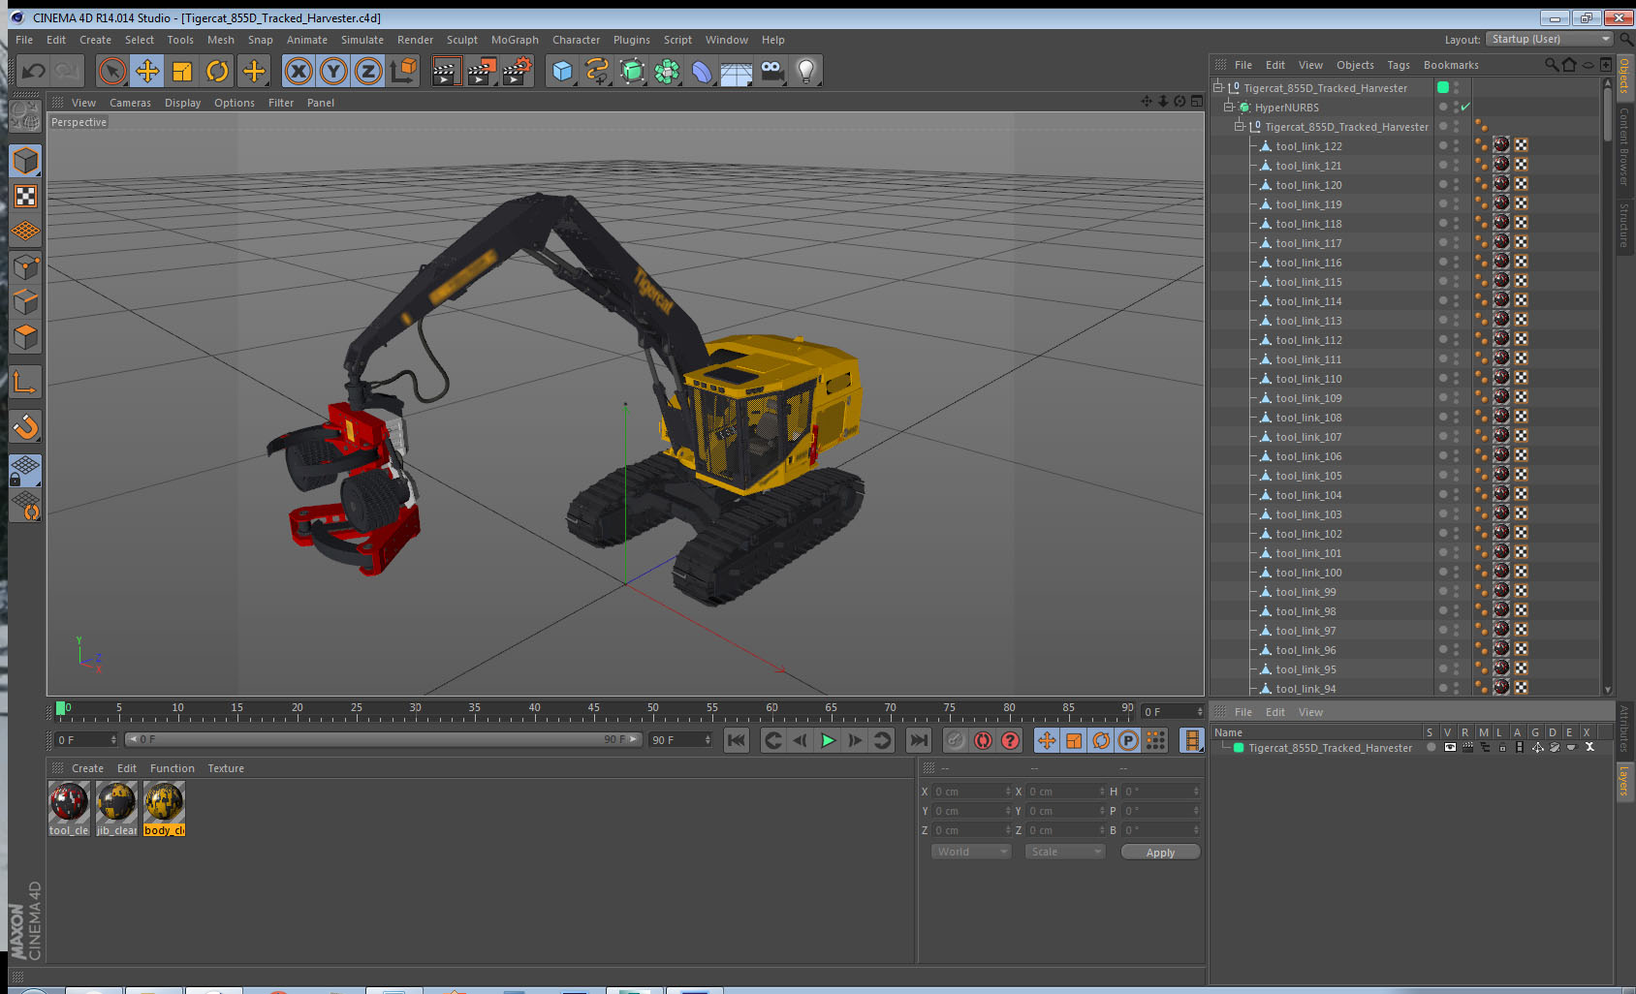Select tool_link_115 in the Object Manager
The height and width of the screenshot is (994, 1636).
tap(1308, 282)
